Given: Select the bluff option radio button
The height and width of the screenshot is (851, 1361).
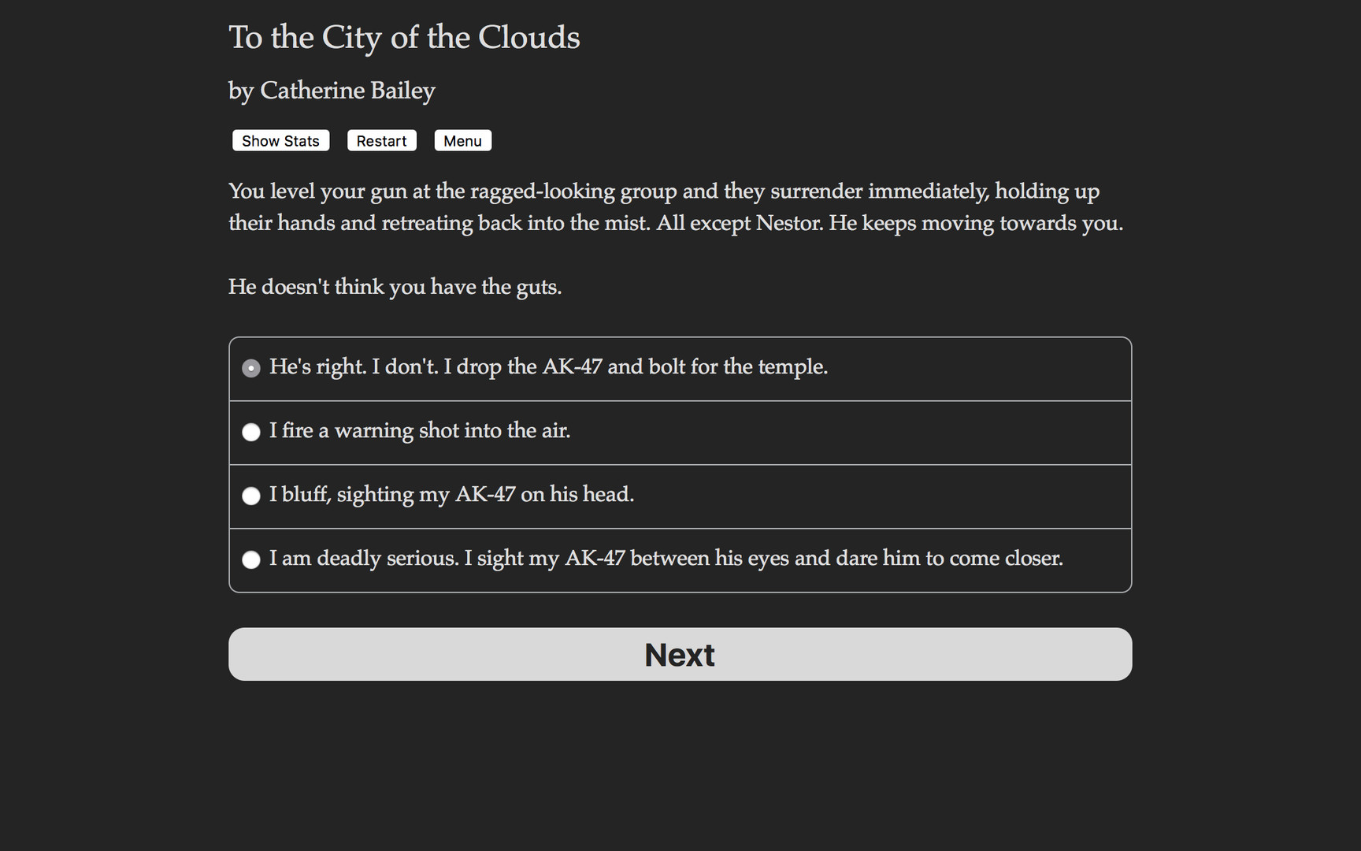Looking at the screenshot, I should [x=250, y=496].
